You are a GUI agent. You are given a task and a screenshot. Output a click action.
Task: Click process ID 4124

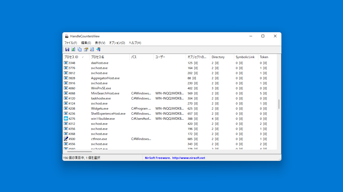pos(72,103)
